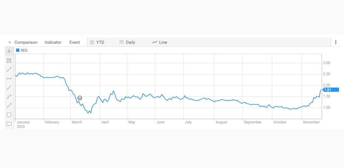Select the horizontal line drawing tool
344x168 pixels.
tap(9, 79)
